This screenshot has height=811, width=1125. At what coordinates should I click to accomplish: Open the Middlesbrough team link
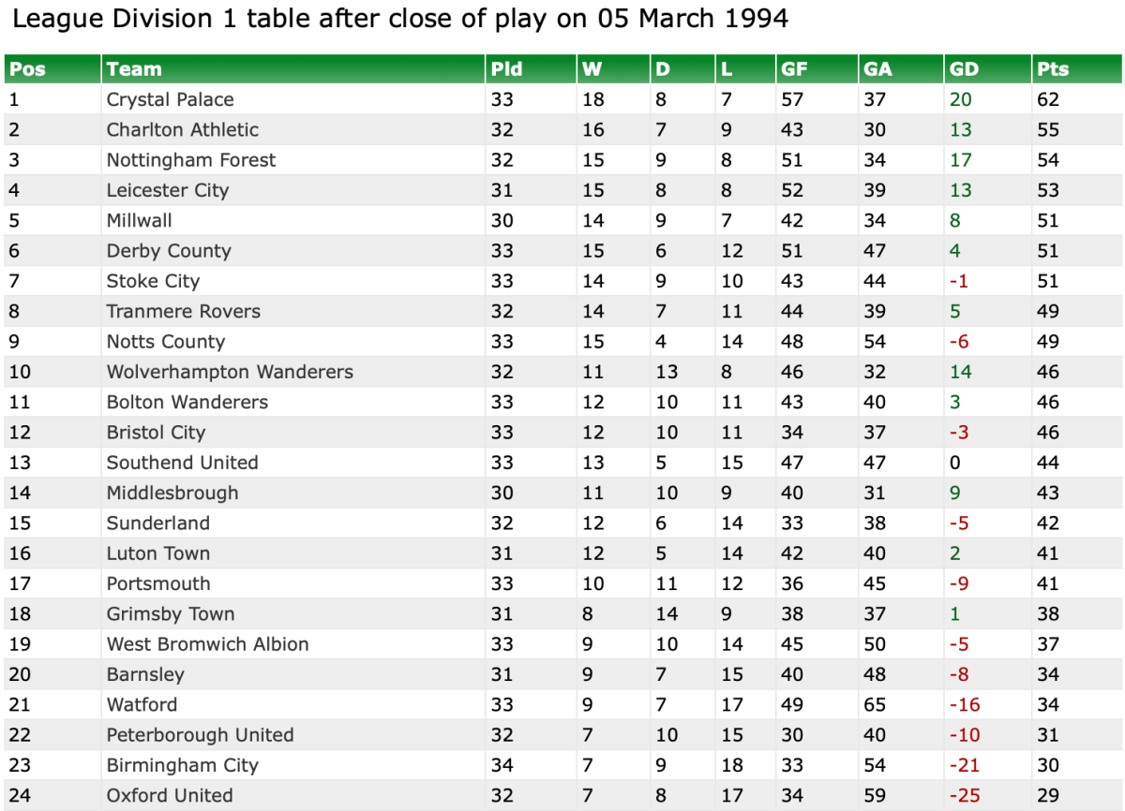[172, 493]
